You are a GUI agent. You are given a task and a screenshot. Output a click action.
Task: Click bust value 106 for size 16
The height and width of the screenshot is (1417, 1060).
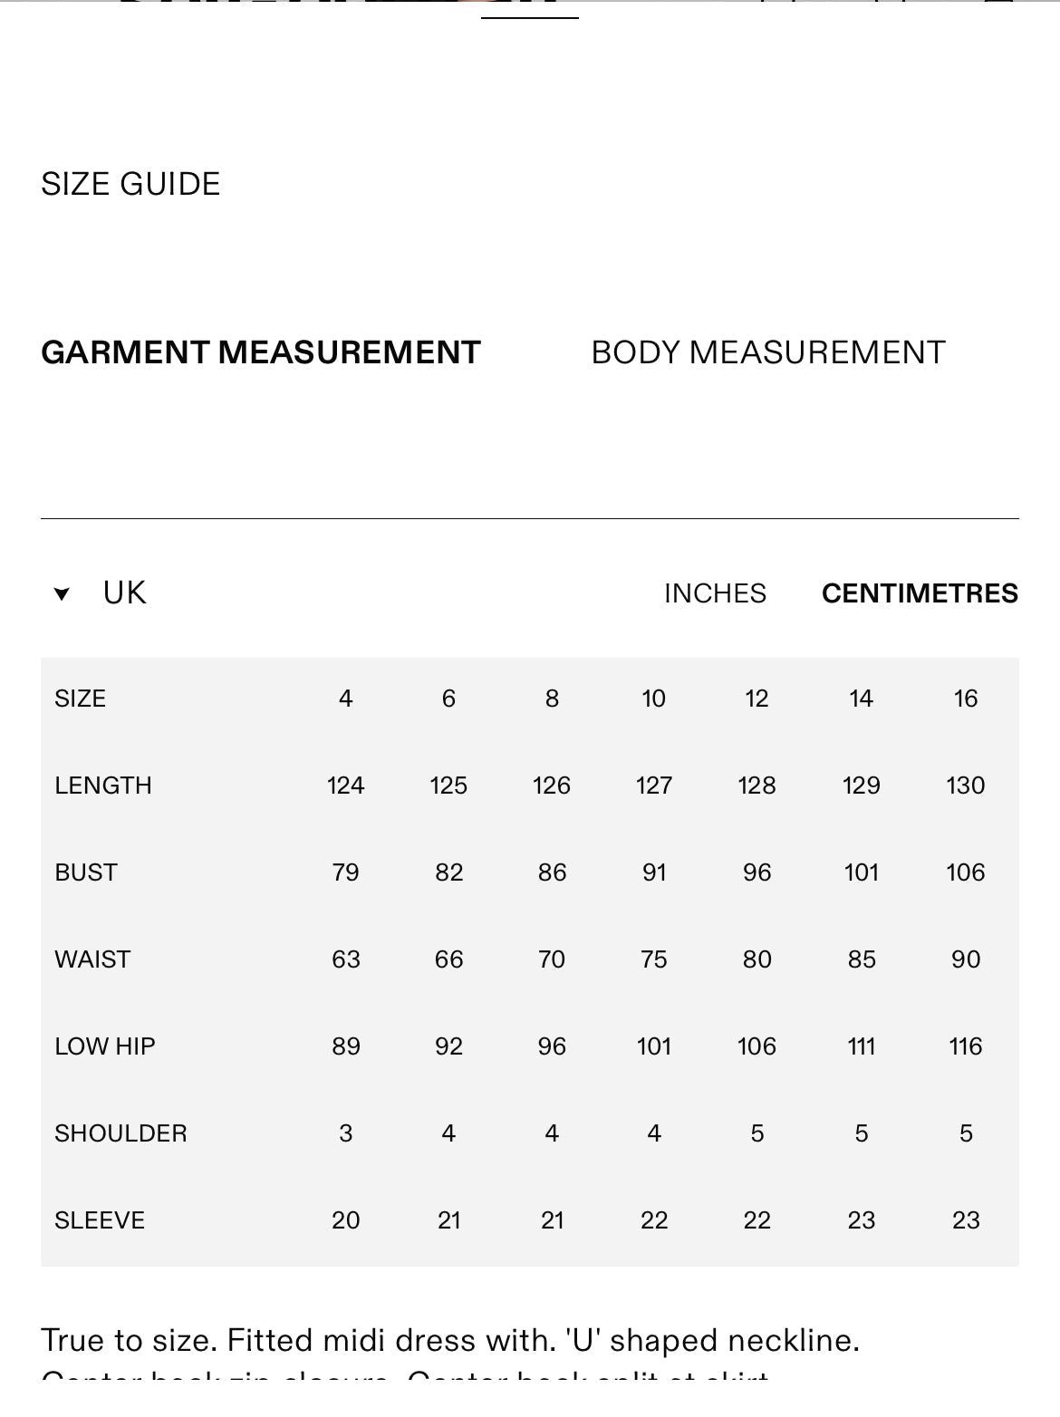pos(966,872)
